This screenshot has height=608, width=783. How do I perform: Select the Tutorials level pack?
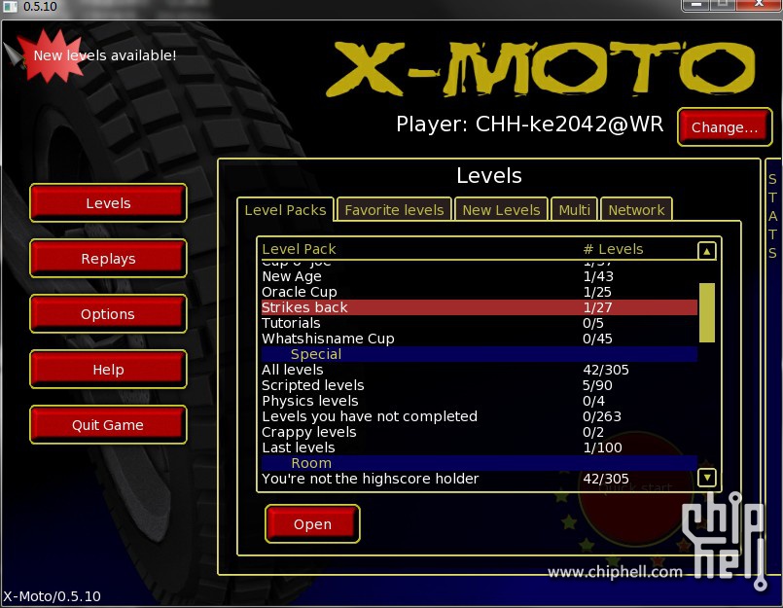[x=480, y=323]
